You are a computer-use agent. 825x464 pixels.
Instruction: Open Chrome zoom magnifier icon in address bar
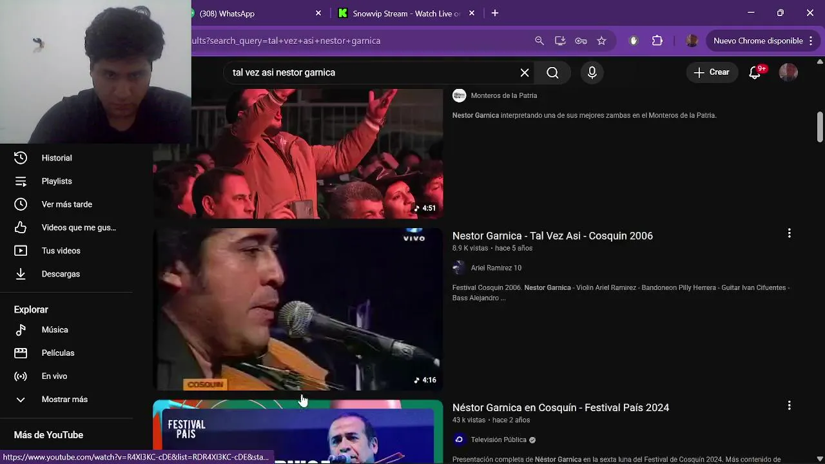click(x=539, y=41)
